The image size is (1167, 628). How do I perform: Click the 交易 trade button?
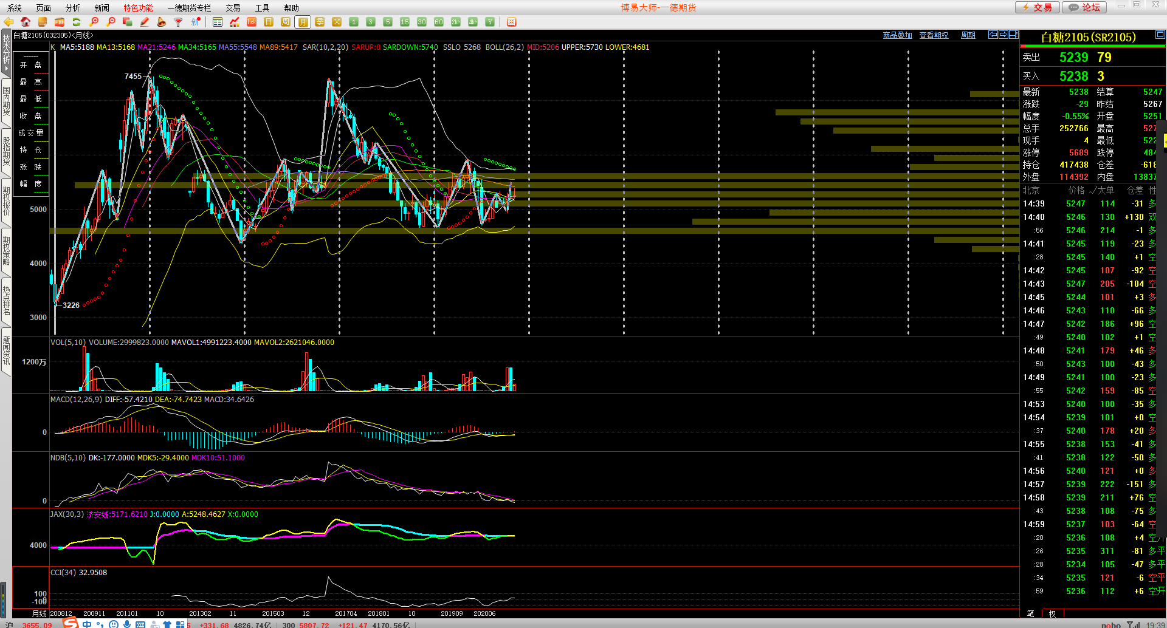pyautogui.click(x=1038, y=7)
